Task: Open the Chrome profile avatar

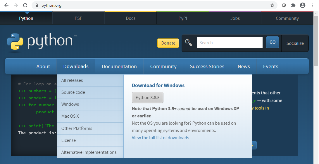Action: pyautogui.click(x=302, y=5)
